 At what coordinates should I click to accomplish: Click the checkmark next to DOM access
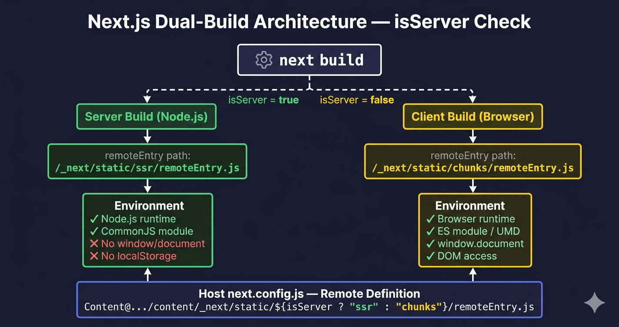coord(430,256)
